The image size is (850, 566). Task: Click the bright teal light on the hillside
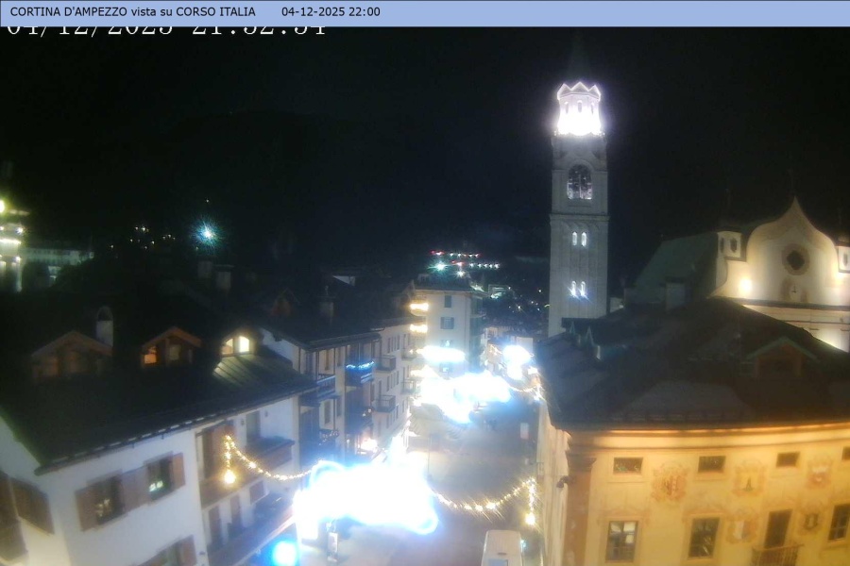(x=206, y=232)
